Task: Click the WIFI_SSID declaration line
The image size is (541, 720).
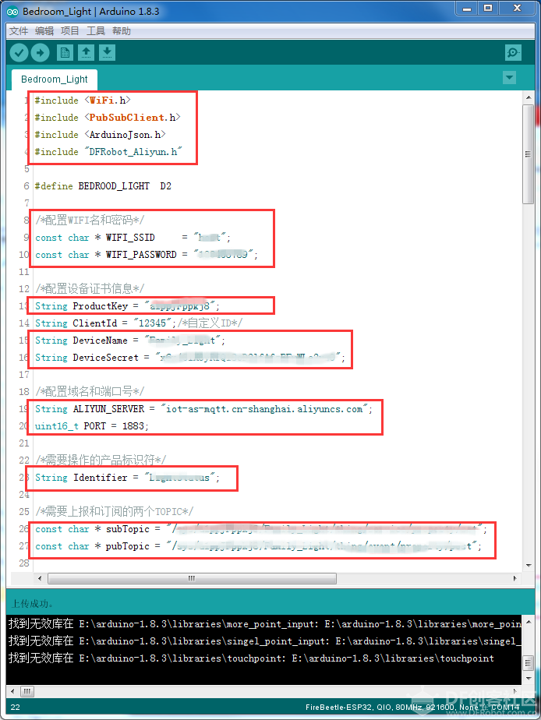Action: click(x=133, y=238)
